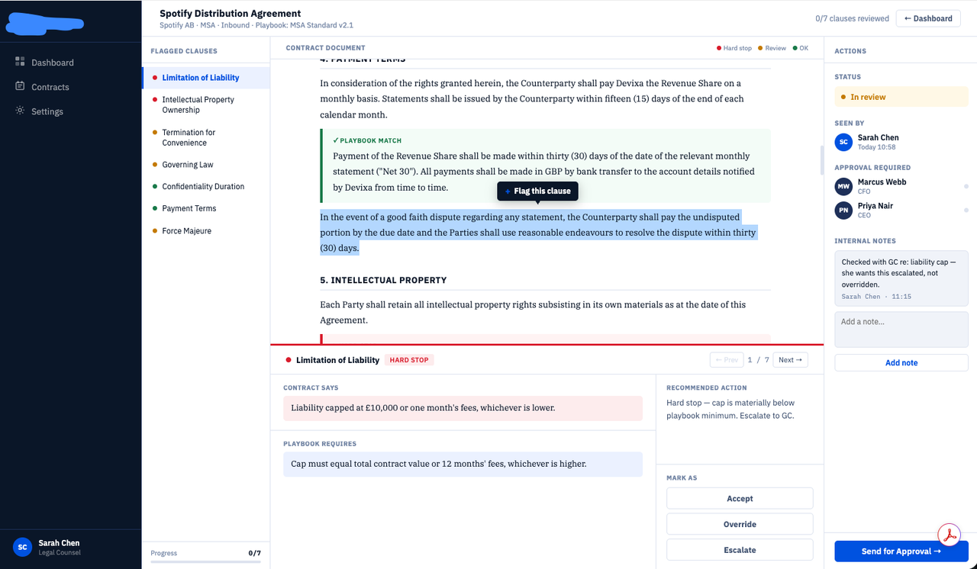Click the Spotify Distribution Agreement title
The image size is (977, 569).
(231, 13)
